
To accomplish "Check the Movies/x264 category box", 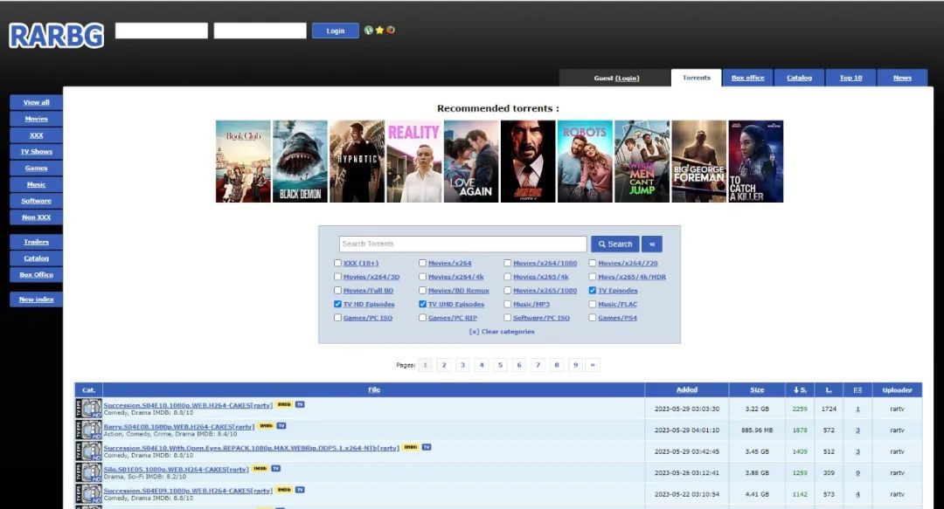I will (423, 263).
